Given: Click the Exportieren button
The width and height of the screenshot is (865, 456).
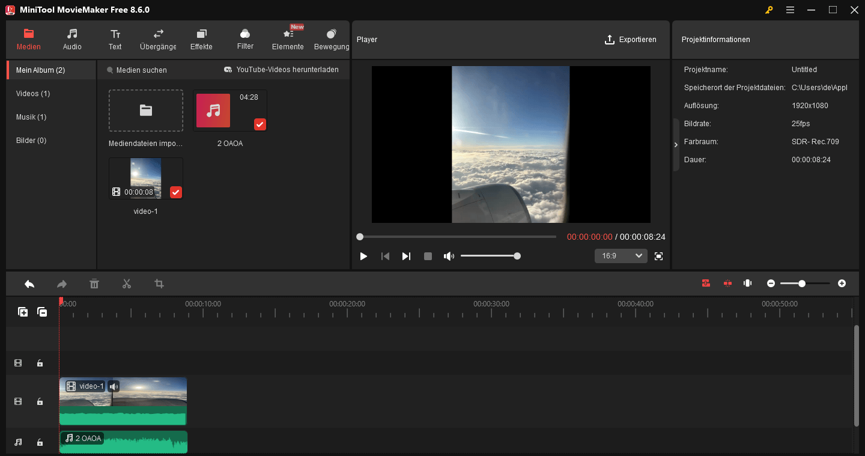Looking at the screenshot, I should point(631,39).
